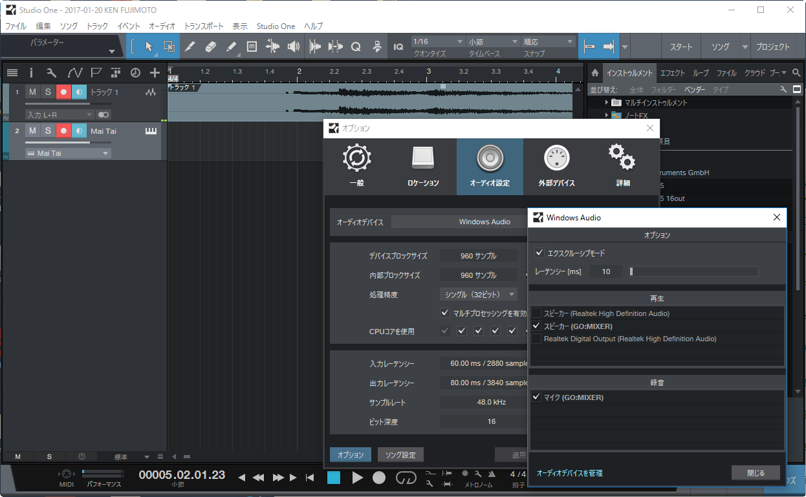
Task: Click the Q quantize button
Action: click(356, 47)
